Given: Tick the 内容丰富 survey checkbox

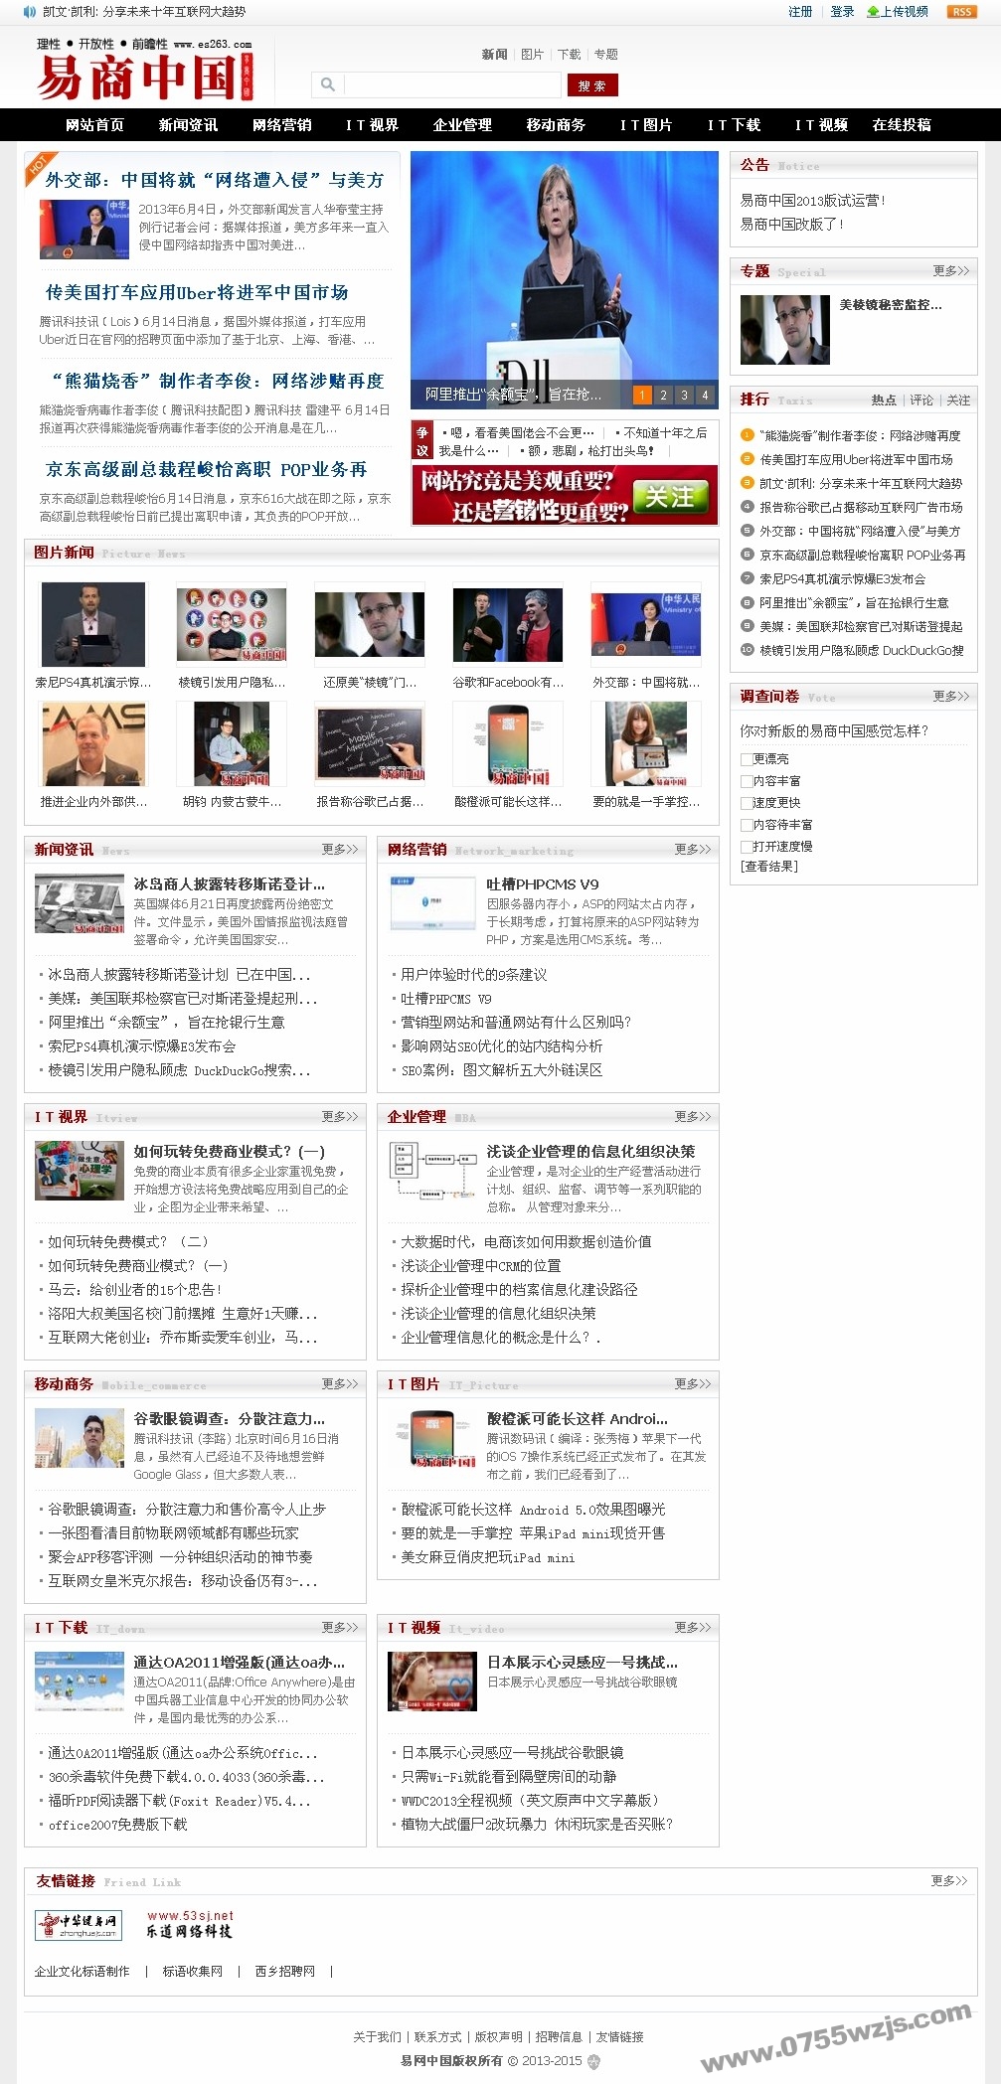Looking at the screenshot, I should coord(746,781).
